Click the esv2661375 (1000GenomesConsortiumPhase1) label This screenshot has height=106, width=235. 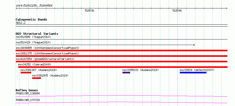click(48, 53)
